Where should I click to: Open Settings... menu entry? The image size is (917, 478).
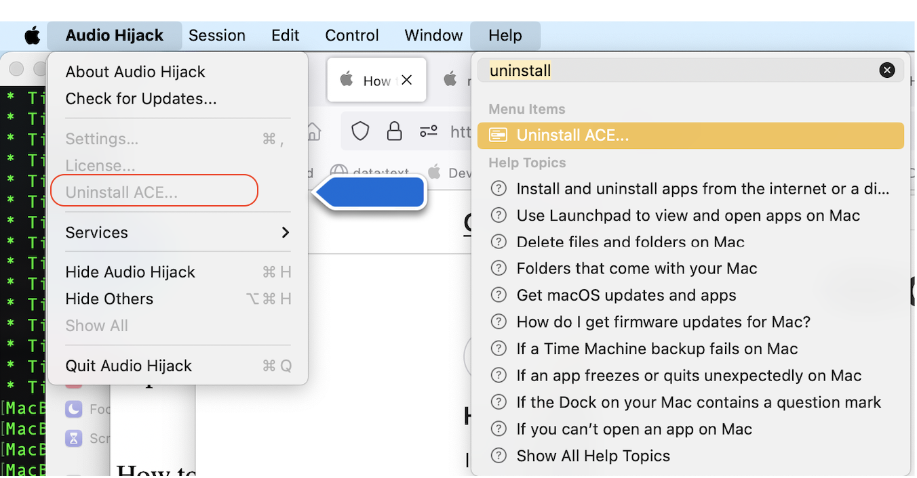tap(178, 139)
